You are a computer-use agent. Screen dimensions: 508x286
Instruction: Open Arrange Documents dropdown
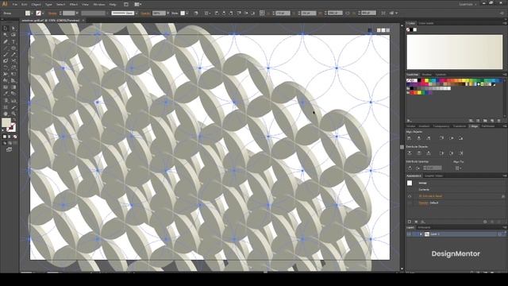(137, 5)
